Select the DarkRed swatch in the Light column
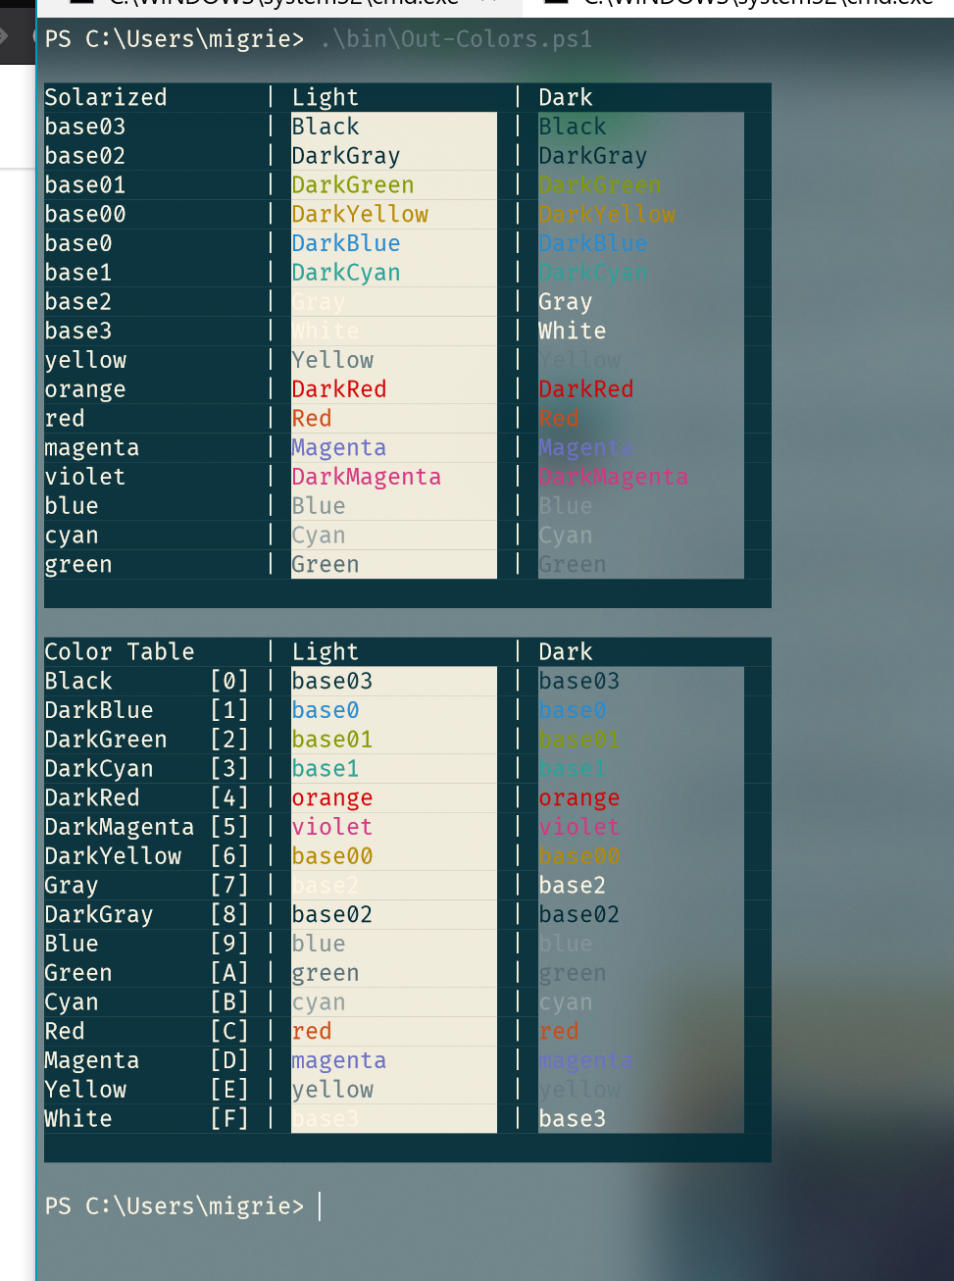954x1281 pixels. 338,388
